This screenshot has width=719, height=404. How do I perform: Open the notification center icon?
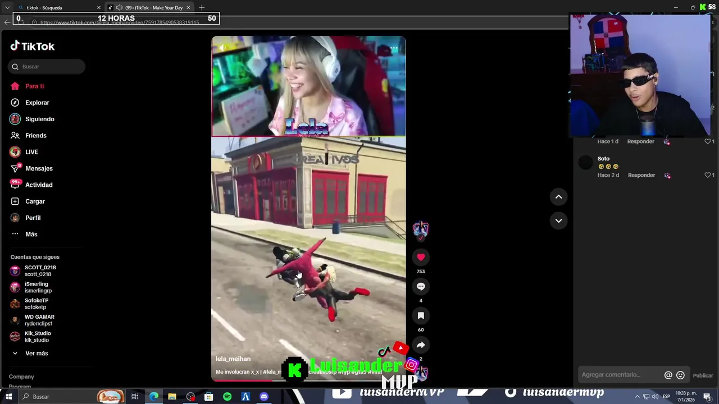pos(707,397)
